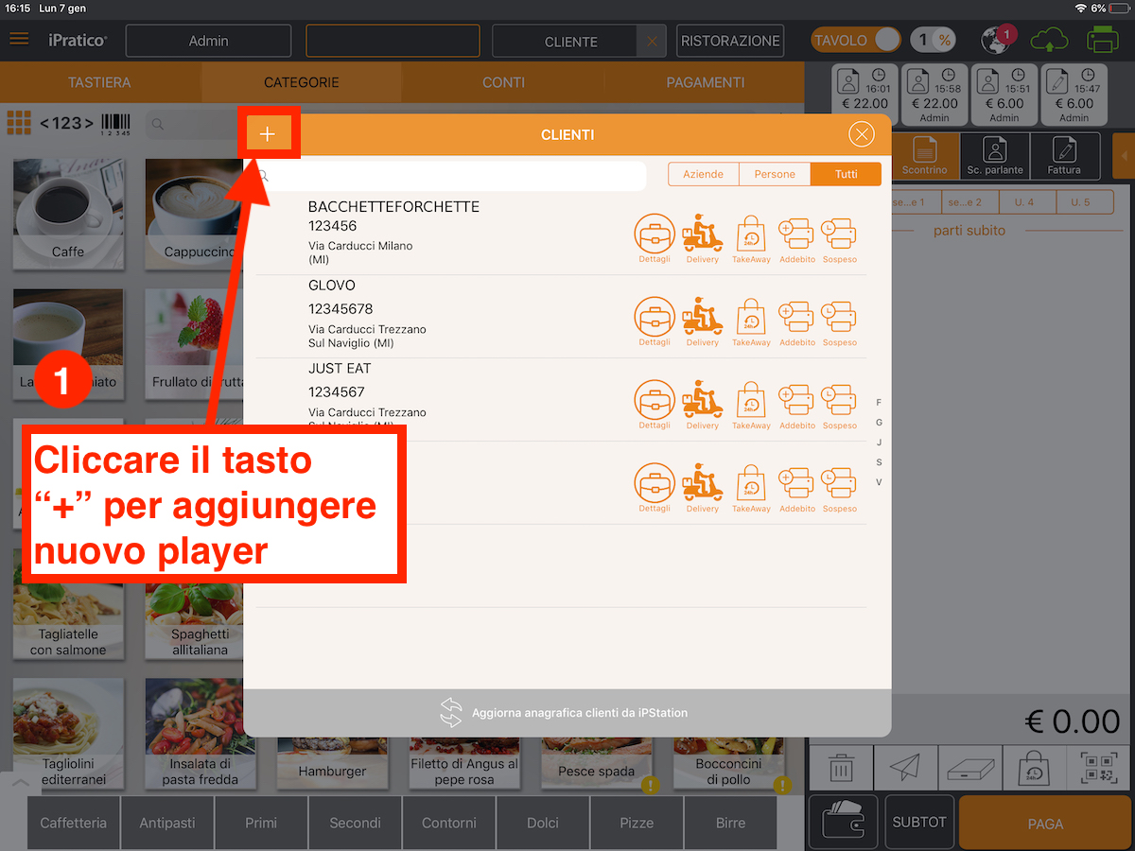Toggle the 1 % discount switch

click(933, 41)
